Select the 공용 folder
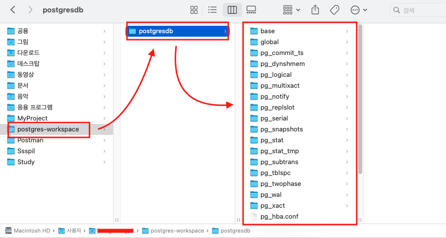This screenshot has height=238, width=446. point(57,31)
